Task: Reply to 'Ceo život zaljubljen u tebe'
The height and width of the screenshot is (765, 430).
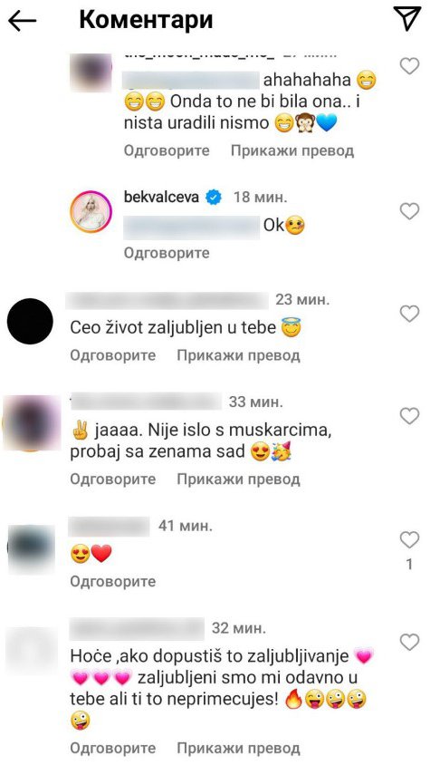Action: click(113, 355)
